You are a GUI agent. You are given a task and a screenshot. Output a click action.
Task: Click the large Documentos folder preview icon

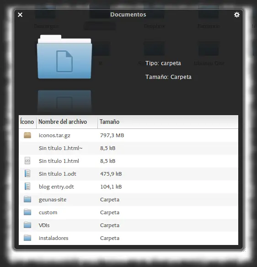(64, 57)
